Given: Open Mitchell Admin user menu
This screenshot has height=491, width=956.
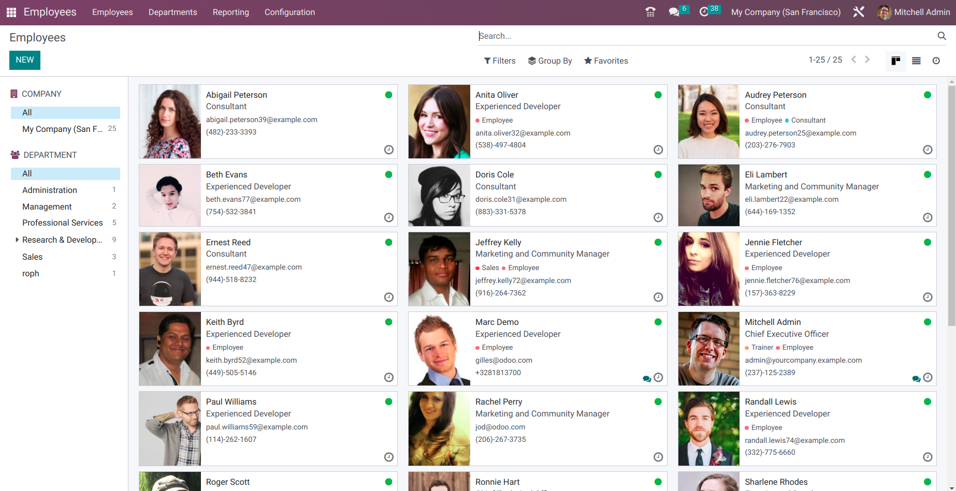Looking at the screenshot, I should (x=914, y=12).
